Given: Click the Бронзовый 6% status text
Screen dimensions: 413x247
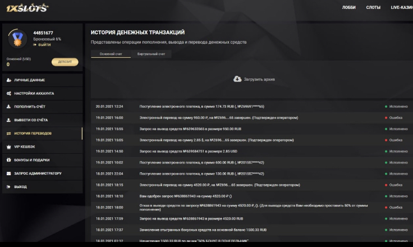Looking at the screenshot, I should (47, 39).
